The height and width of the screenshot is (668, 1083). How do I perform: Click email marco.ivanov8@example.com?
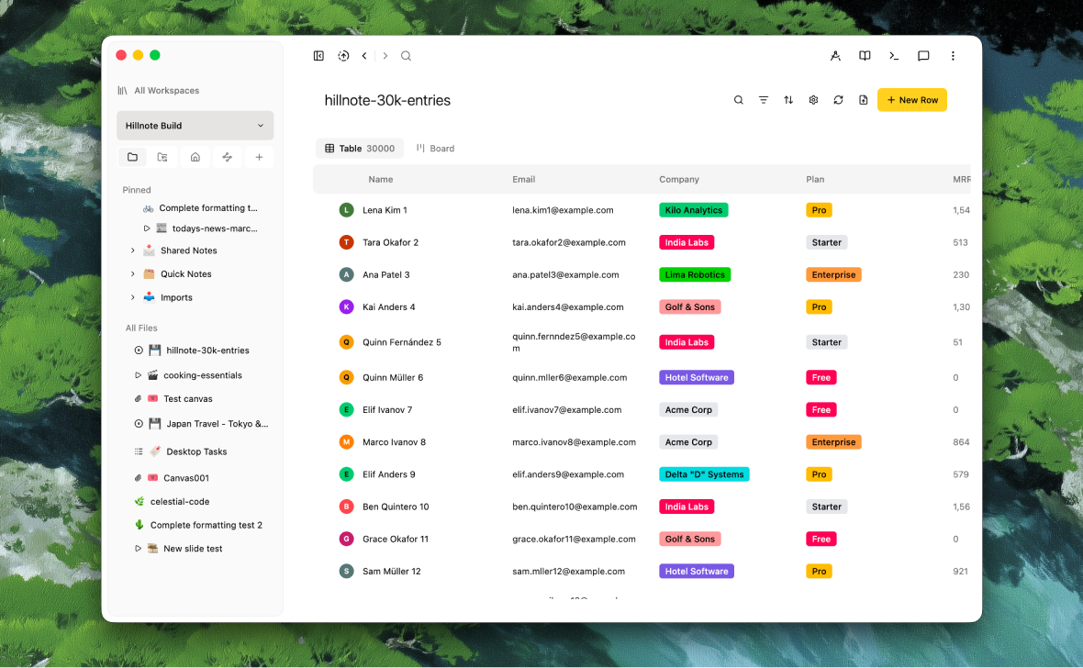pos(574,442)
